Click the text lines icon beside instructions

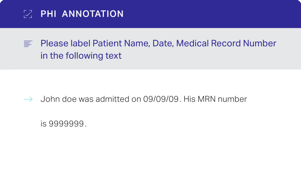27,44
